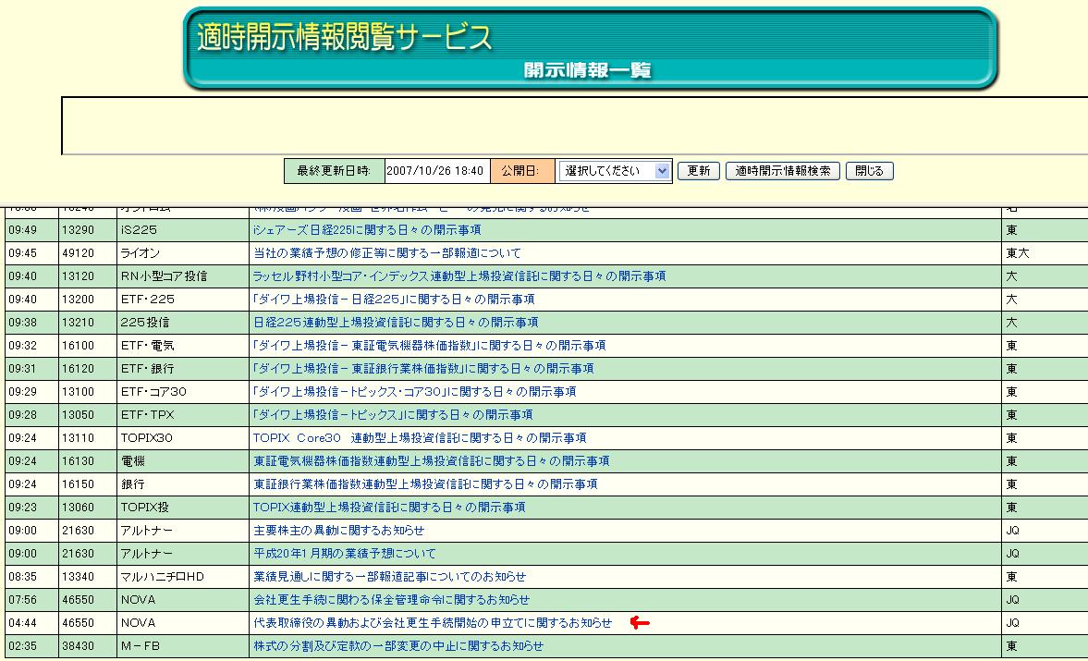
Task: Click the 更新 refresh button
Action: (698, 171)
